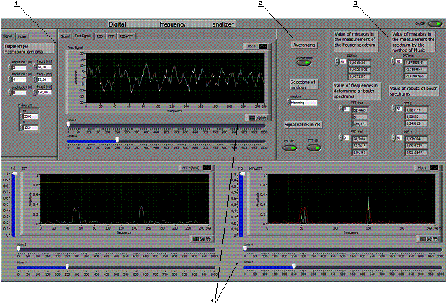Step freq 2 value arrows
The height and width of the screenshot is (307, 447).
click(36, 80)
